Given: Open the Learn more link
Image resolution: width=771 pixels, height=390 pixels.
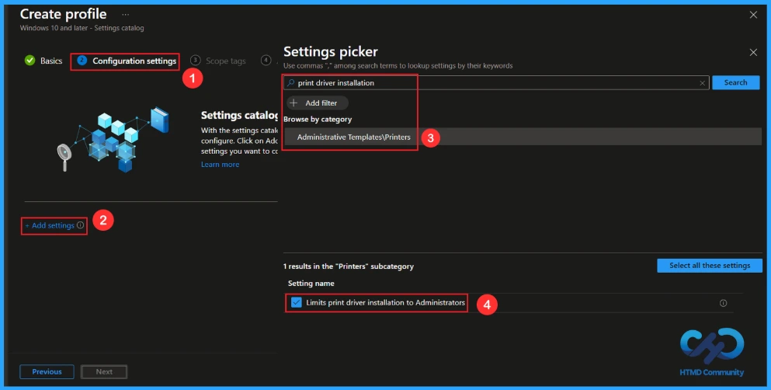Looking at the screenshot, I should point(220,164).
